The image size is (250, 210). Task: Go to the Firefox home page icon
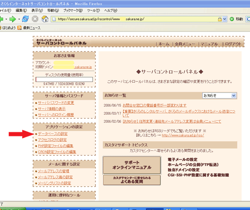click(x=45, y=19)
